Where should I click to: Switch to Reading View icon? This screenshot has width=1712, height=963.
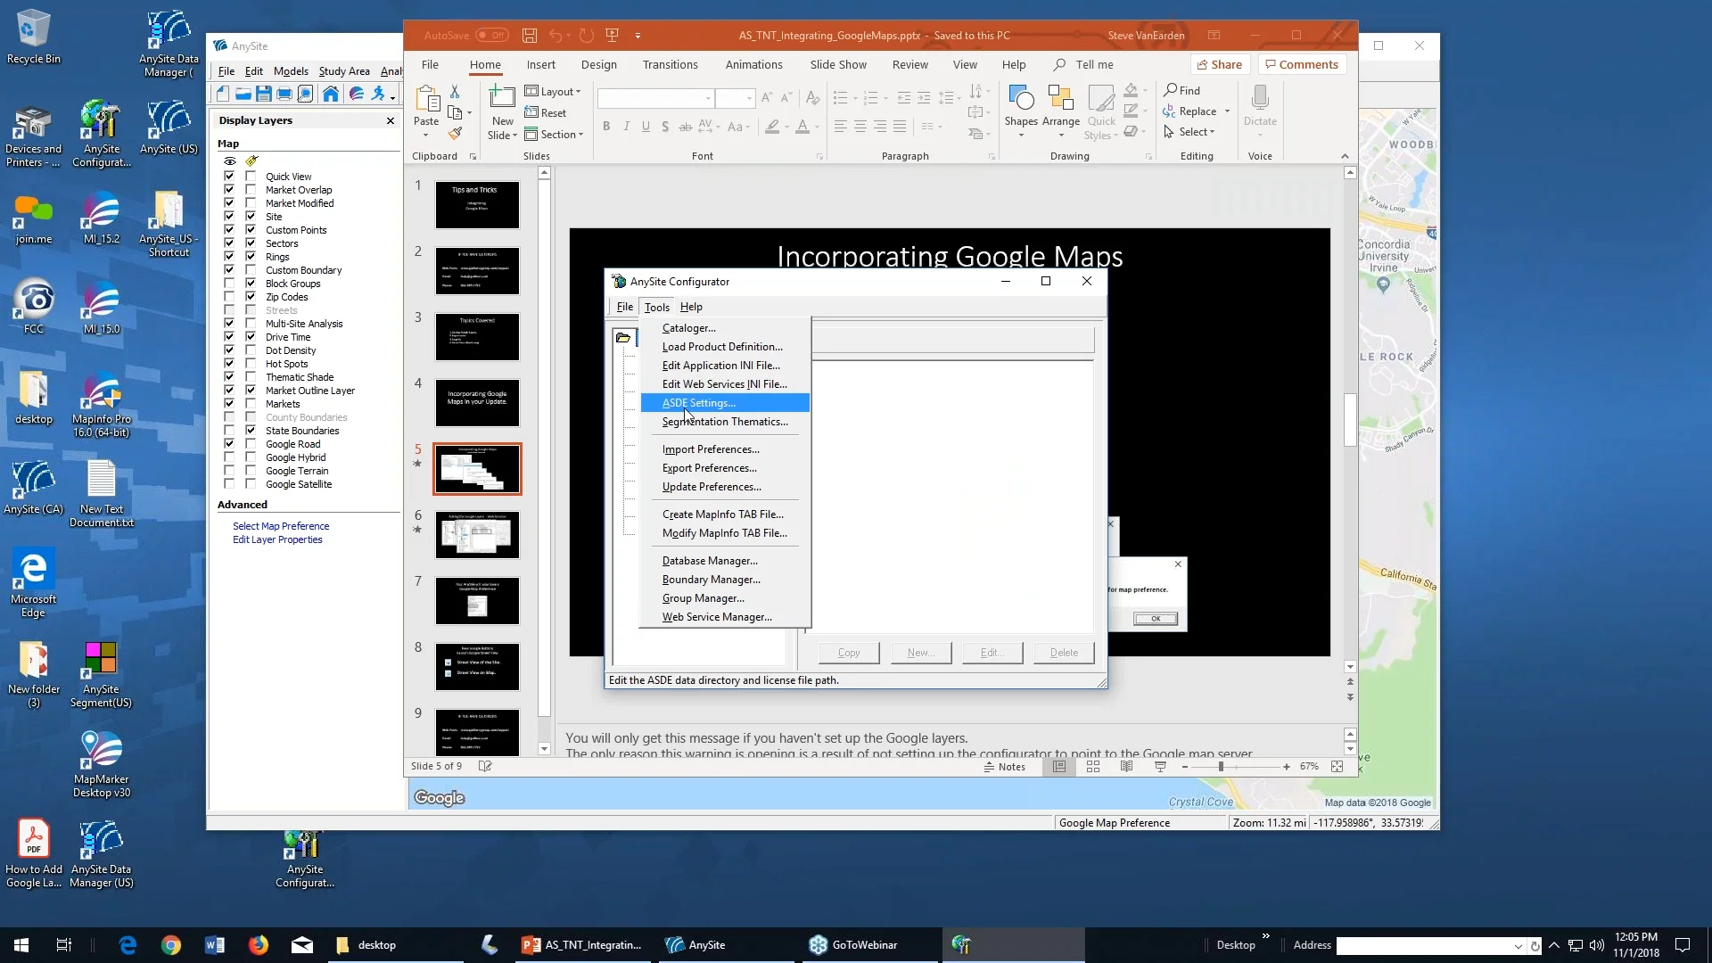point(1127,767)
